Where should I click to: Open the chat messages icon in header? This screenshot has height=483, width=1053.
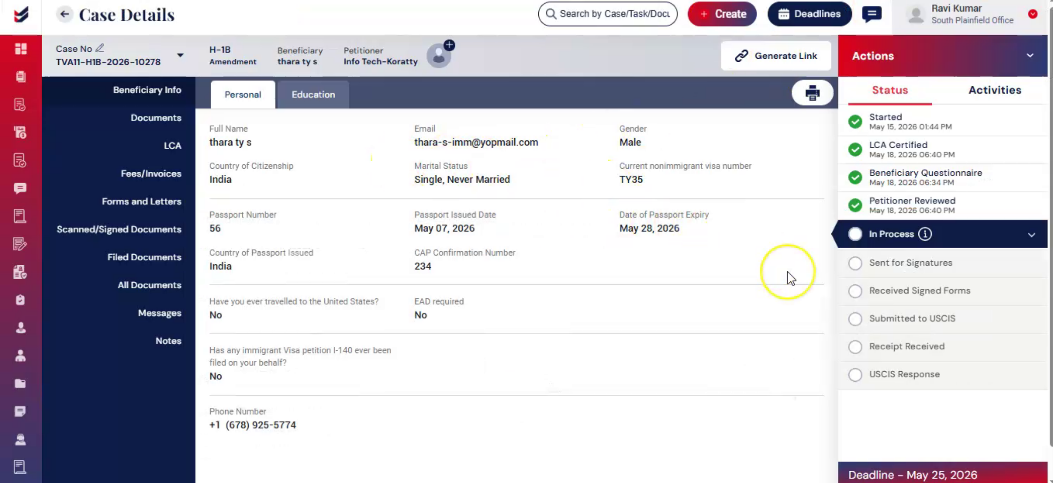(872, 14)
